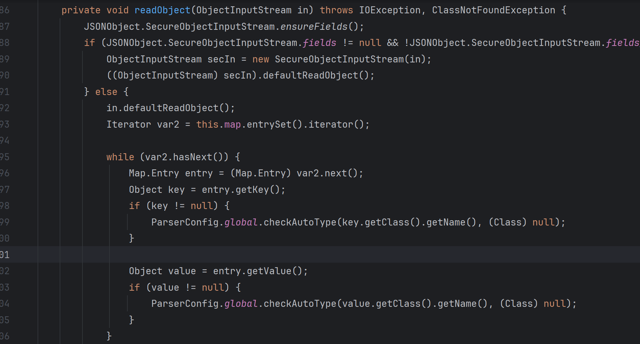Click the ClassNotFoundException in throws clause
Image resolution: width=640 pixels, height=344 pixels.
[493, 10]
